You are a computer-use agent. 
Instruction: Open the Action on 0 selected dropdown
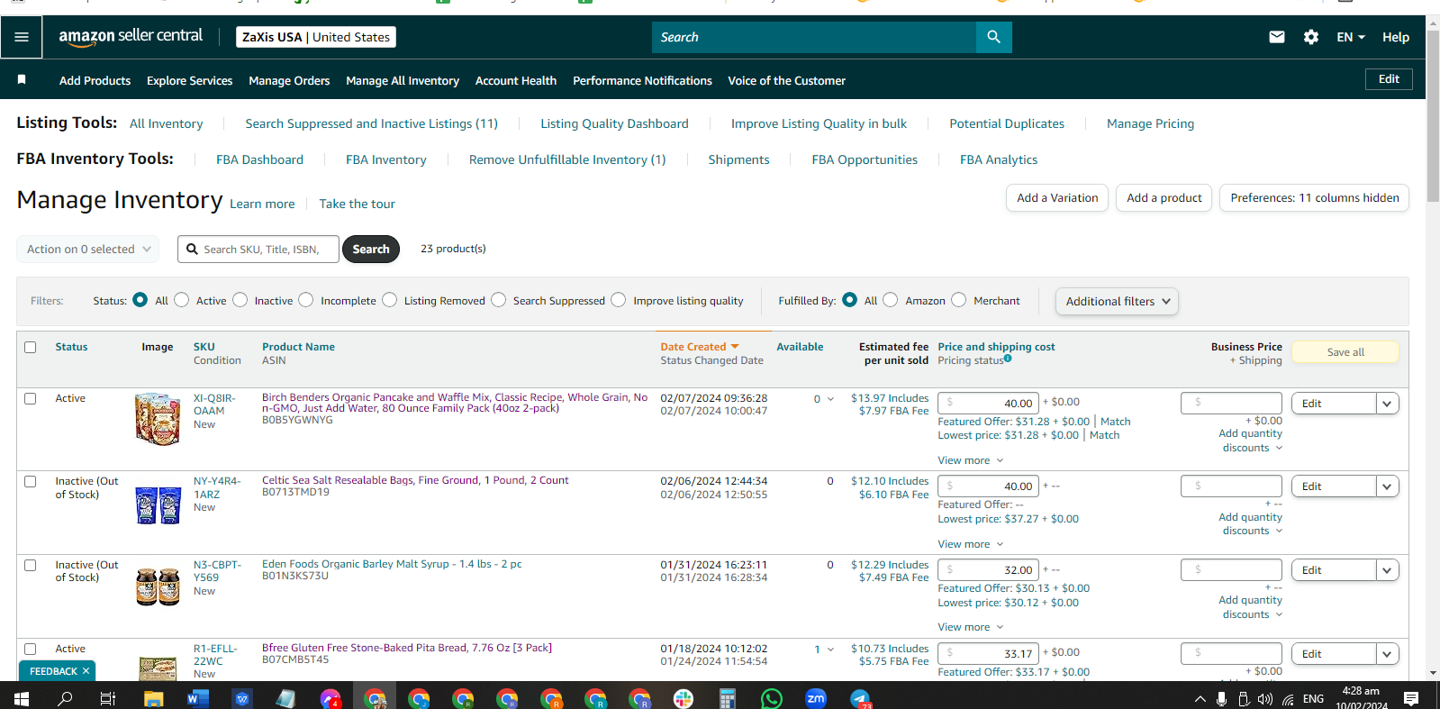click(x=87, y=249)
